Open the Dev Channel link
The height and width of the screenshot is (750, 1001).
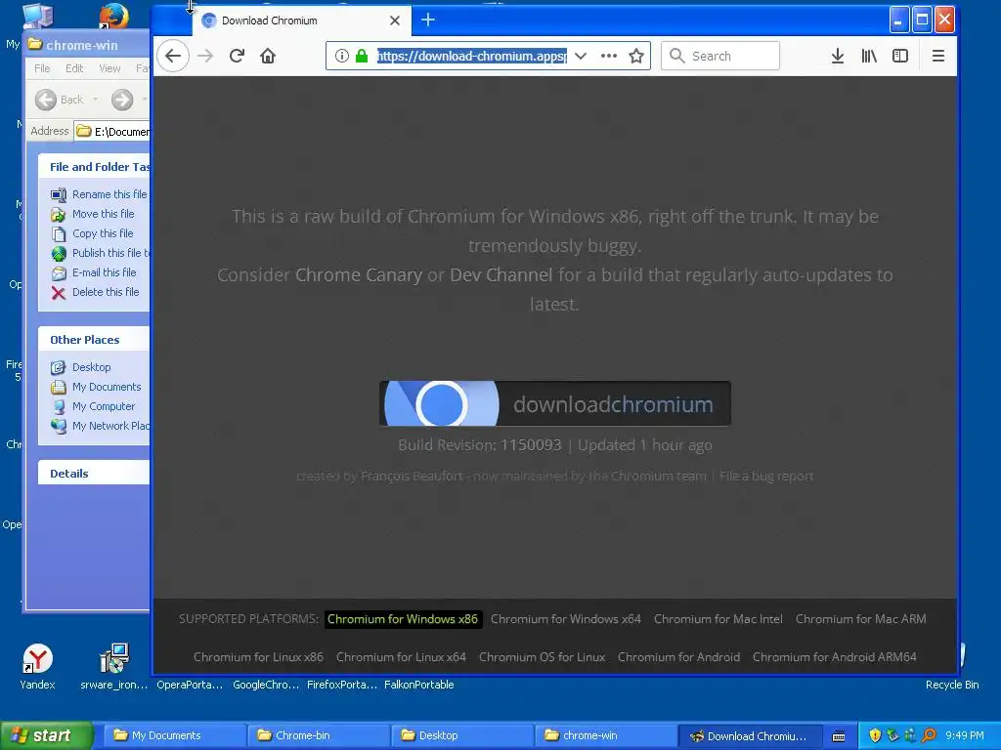coord(501,274)
